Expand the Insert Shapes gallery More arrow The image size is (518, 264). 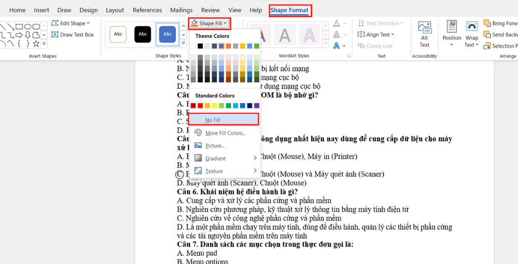(44, 43)
